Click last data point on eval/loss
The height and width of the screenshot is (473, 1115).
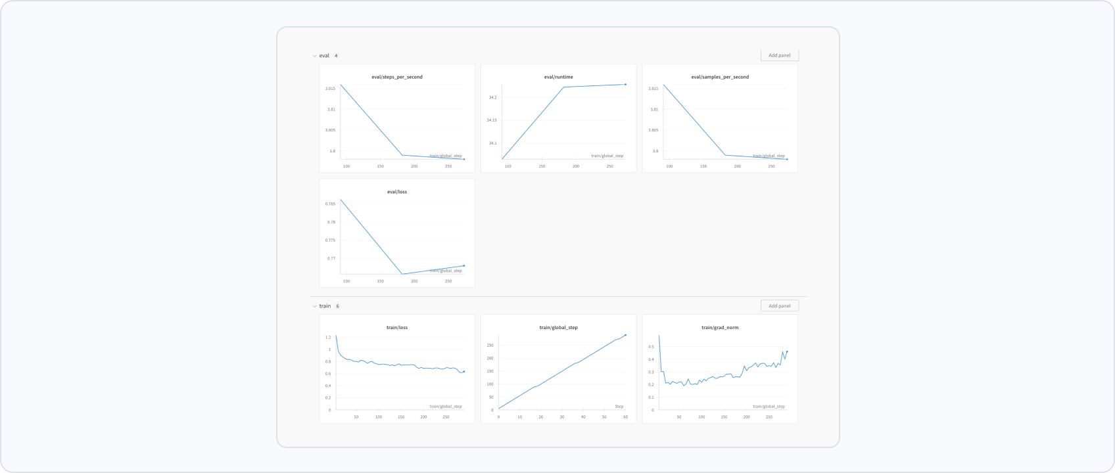pyautogui.click(x=464, y=265)
